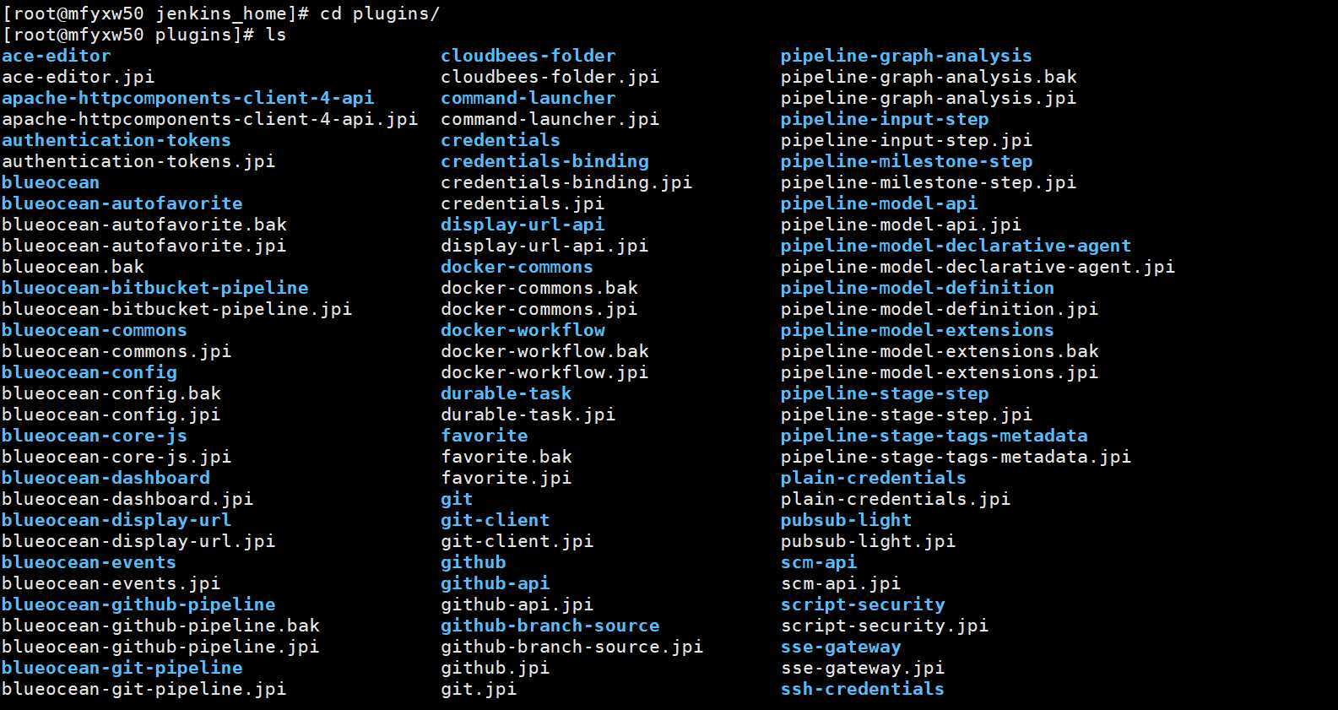Click the docker-workflow directory entry

click(523, 330)
